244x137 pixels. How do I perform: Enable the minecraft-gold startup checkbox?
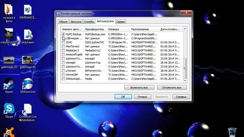click(63, 54)
